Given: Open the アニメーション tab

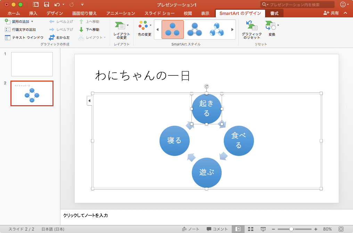Looking at the screenshot, I should coord(121,14).
